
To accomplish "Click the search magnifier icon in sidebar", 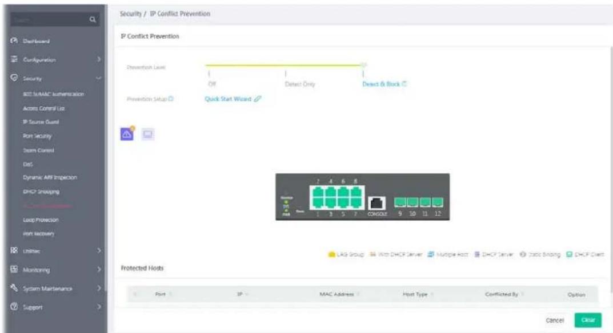I will (93, 19).
